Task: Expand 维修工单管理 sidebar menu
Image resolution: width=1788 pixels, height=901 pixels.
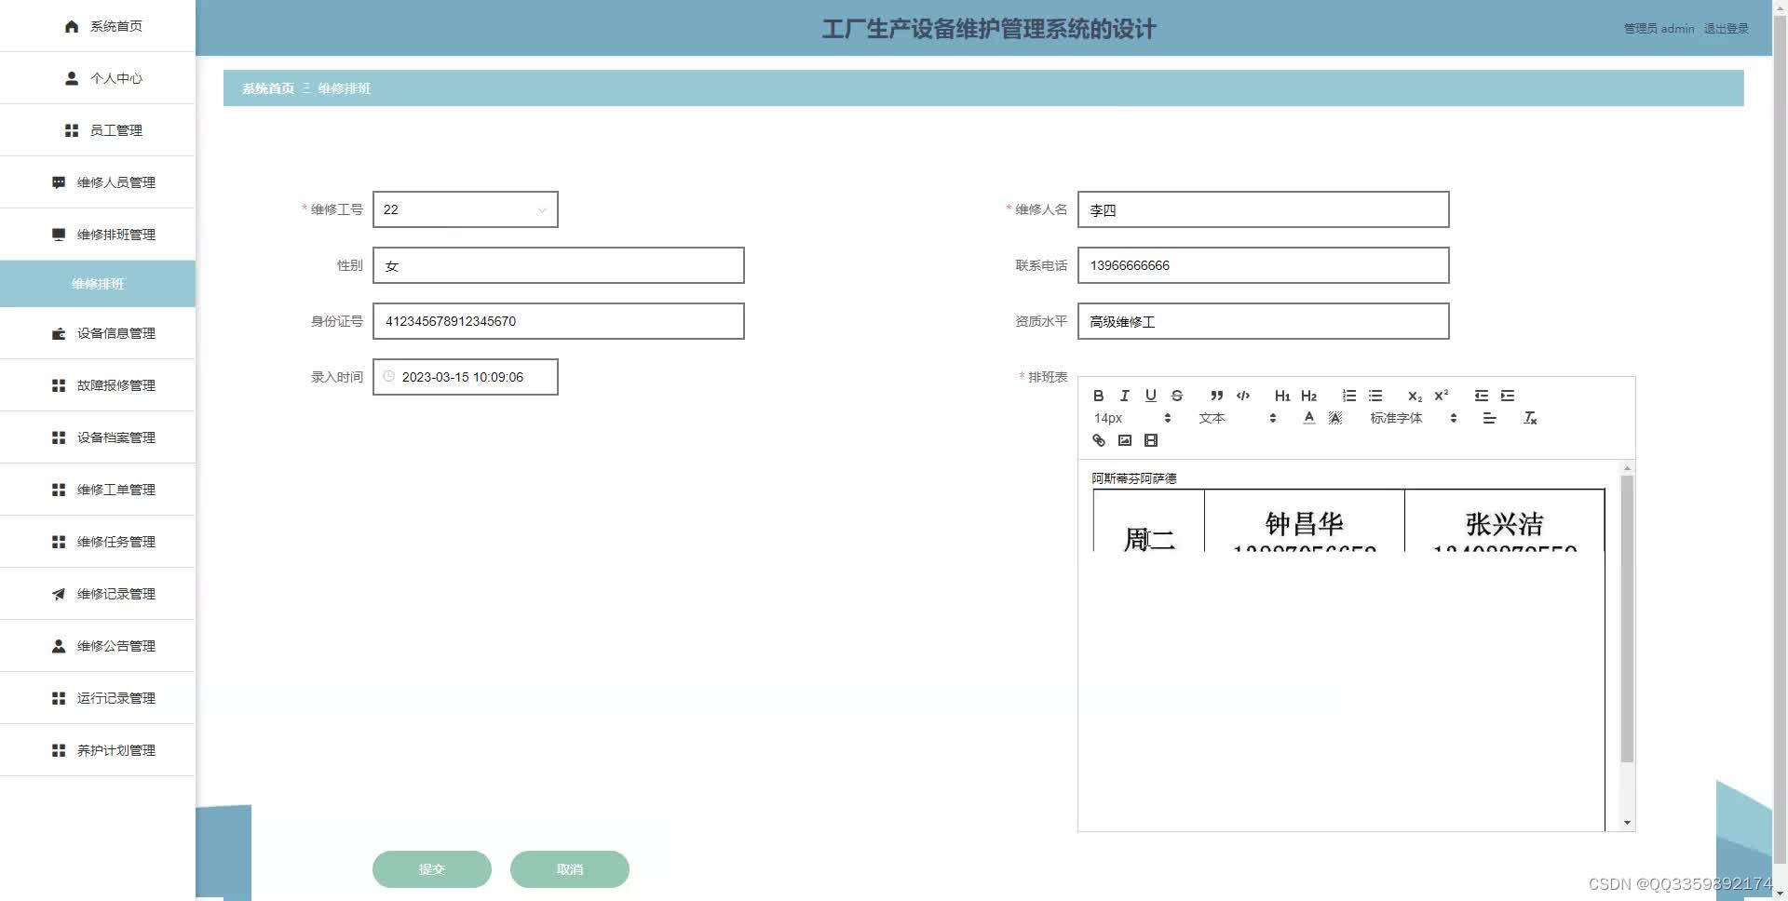Action: [98, 490]
